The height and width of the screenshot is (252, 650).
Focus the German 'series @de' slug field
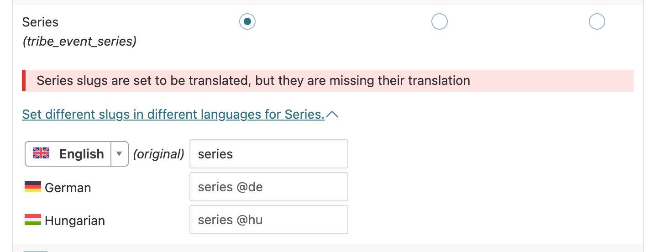click(x=268, y=187)
